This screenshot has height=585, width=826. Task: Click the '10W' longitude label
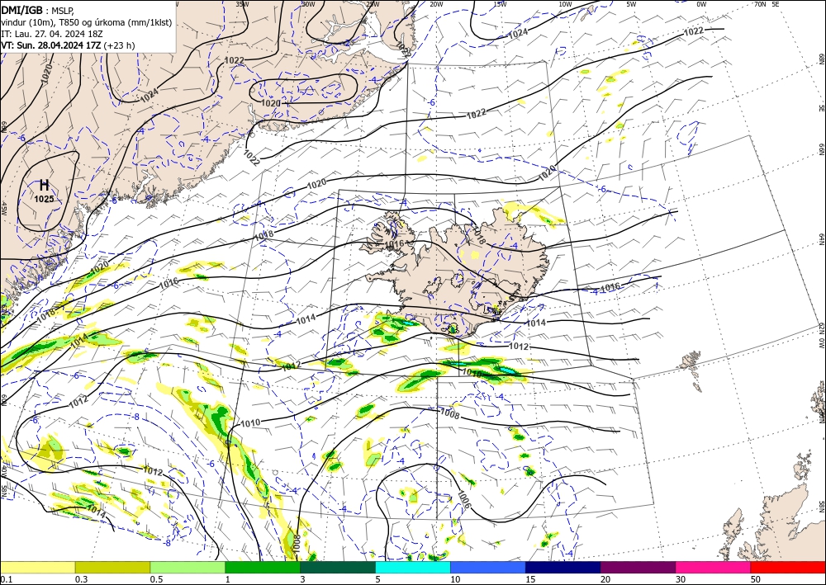point(565,4)
